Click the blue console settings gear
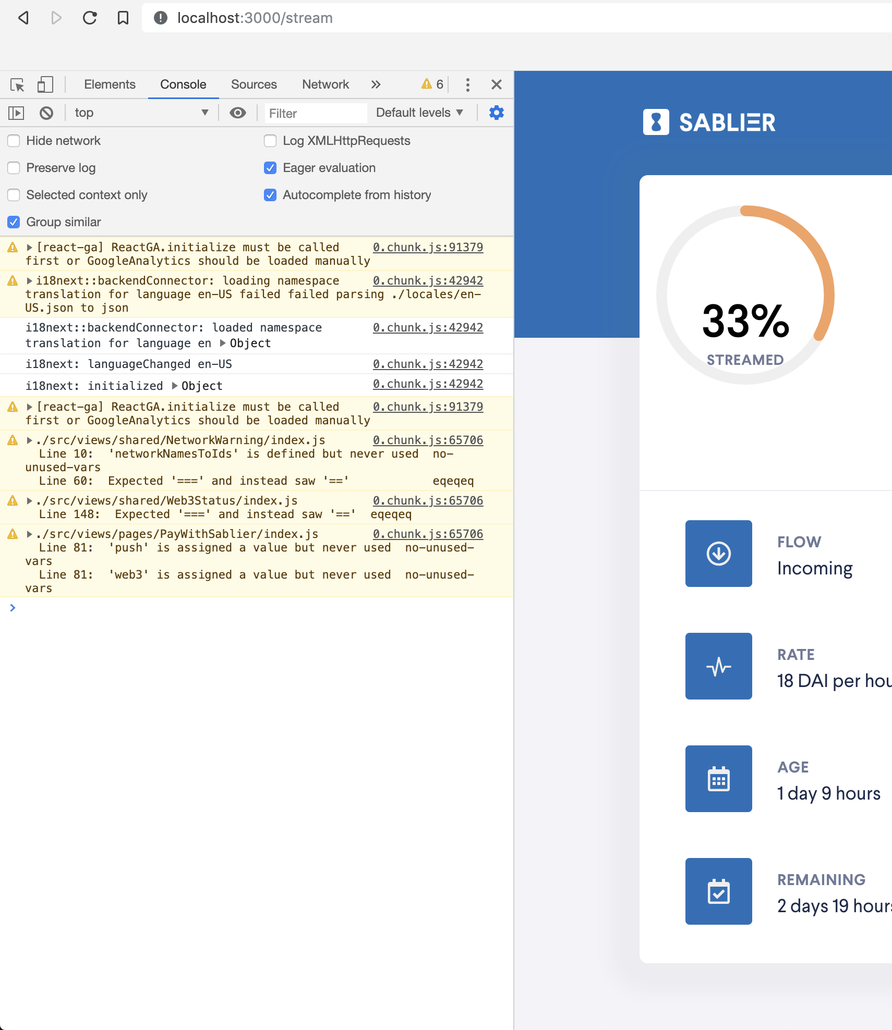Screen dimensions: 892x1030 click(x=497, y=113)
